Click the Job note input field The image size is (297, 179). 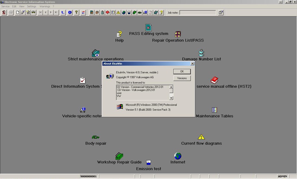(x=198, y=13)
